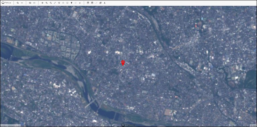Click the icon right of the camera
The height and width of the screenshot is (127, 257).
tap(34, 3)
